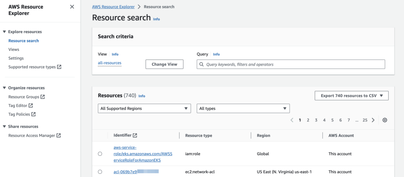Go to page 7 of results
The height and width of the screenshot is (177, 404).
point(349,120)
